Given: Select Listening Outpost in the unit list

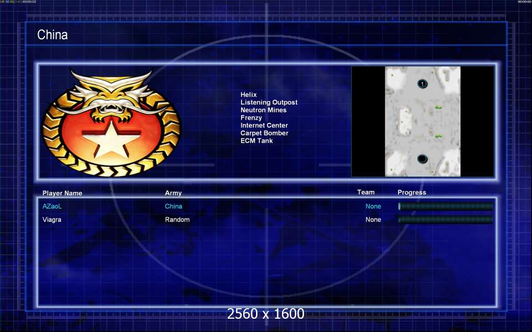Looking at the screenshot, I should point(269,102).
